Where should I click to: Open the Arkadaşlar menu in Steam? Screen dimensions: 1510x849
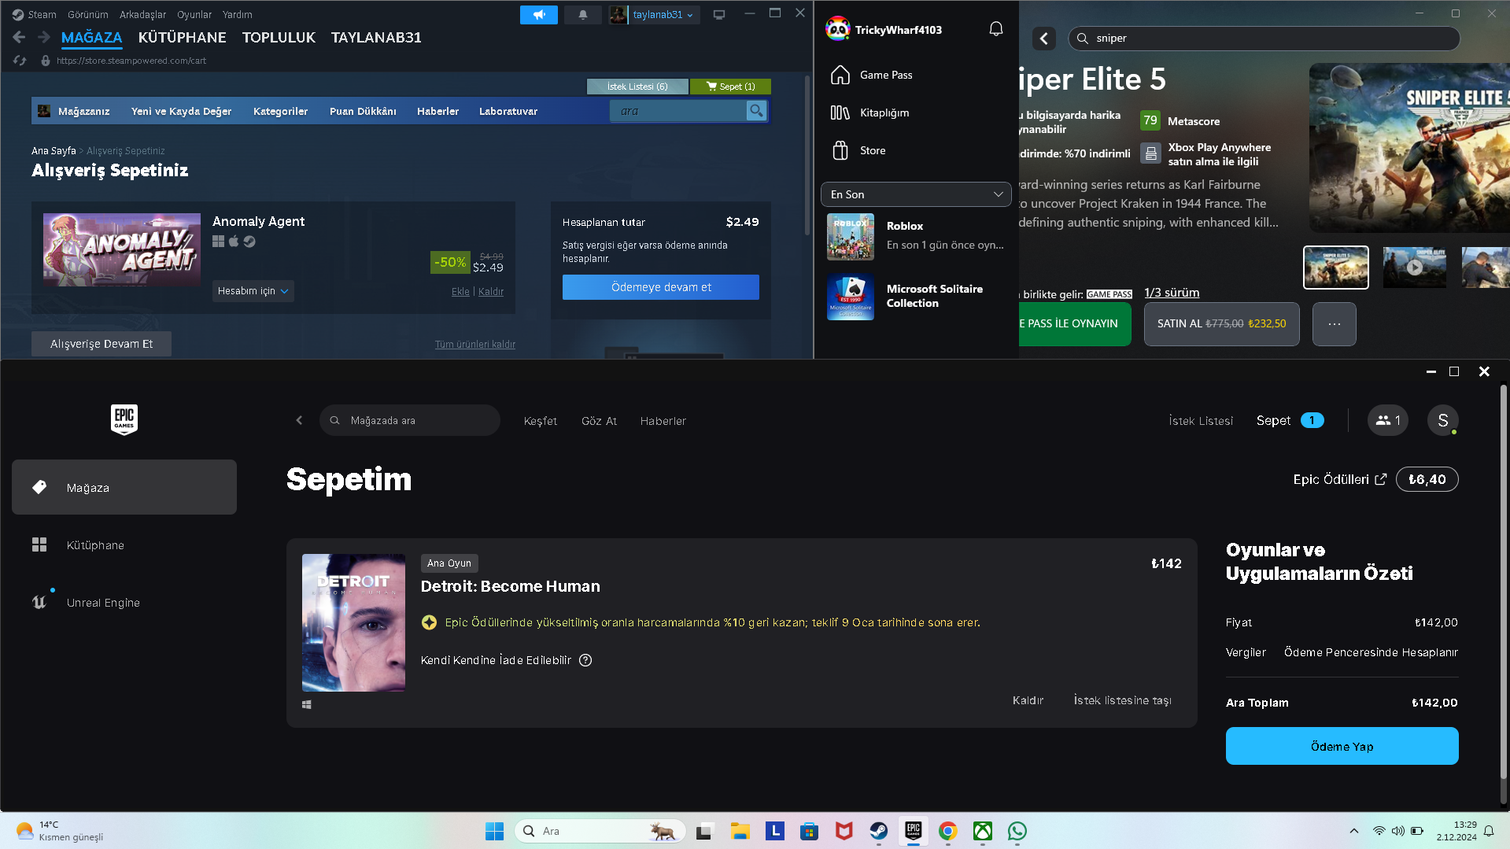(x=142, y=15)
